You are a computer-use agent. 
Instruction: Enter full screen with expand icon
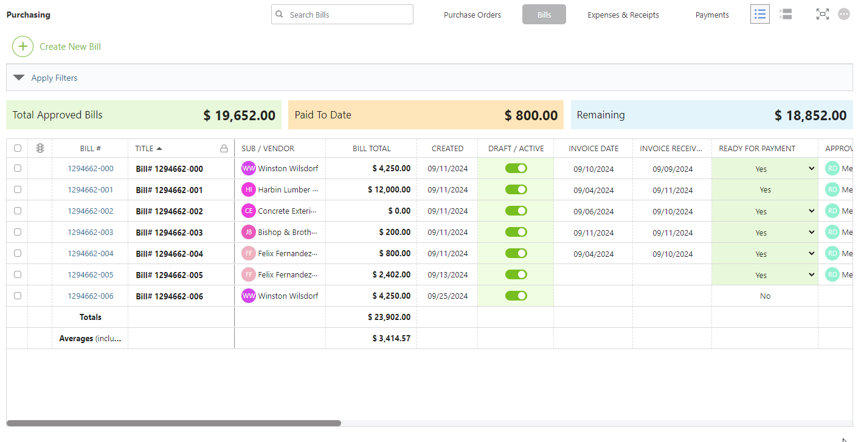point(822,14)
